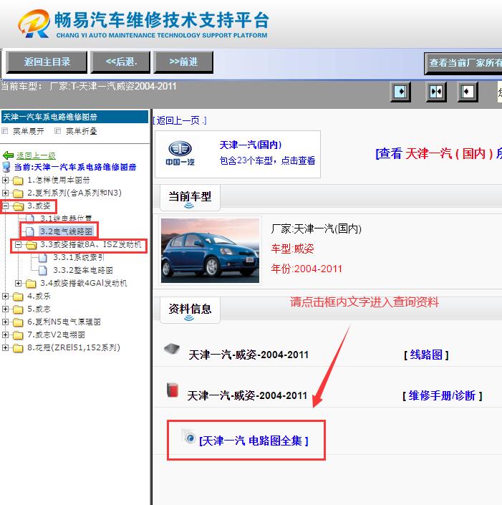Viewport: 502px width, 505px height.
Task: Open the 天津一汽 电路图全集 link
Action: pos(254,441)
